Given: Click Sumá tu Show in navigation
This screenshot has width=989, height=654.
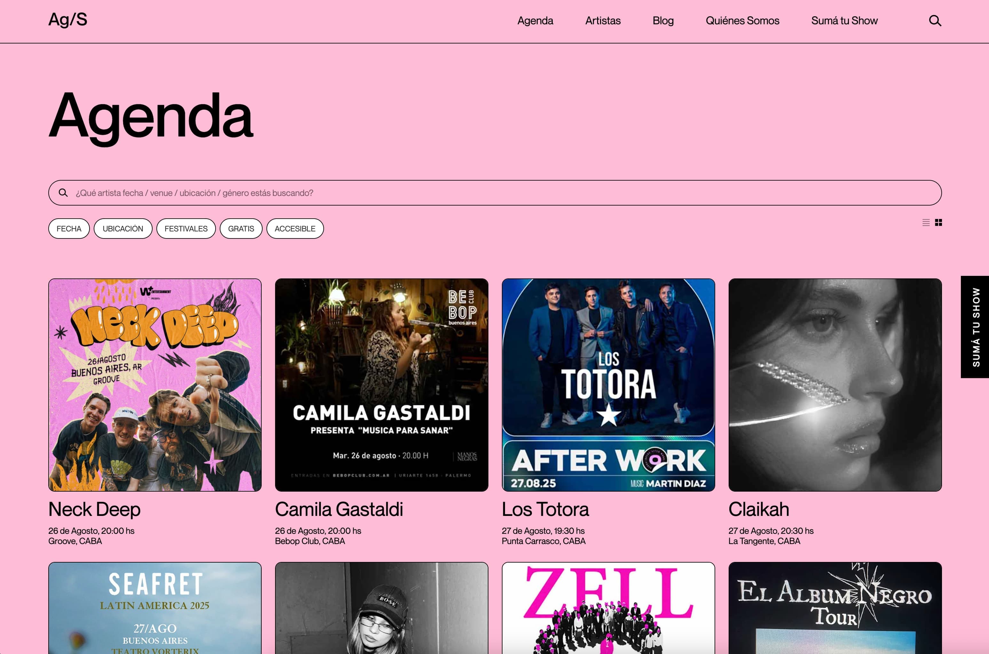Looking at the screenshot, I should (844, 20).
